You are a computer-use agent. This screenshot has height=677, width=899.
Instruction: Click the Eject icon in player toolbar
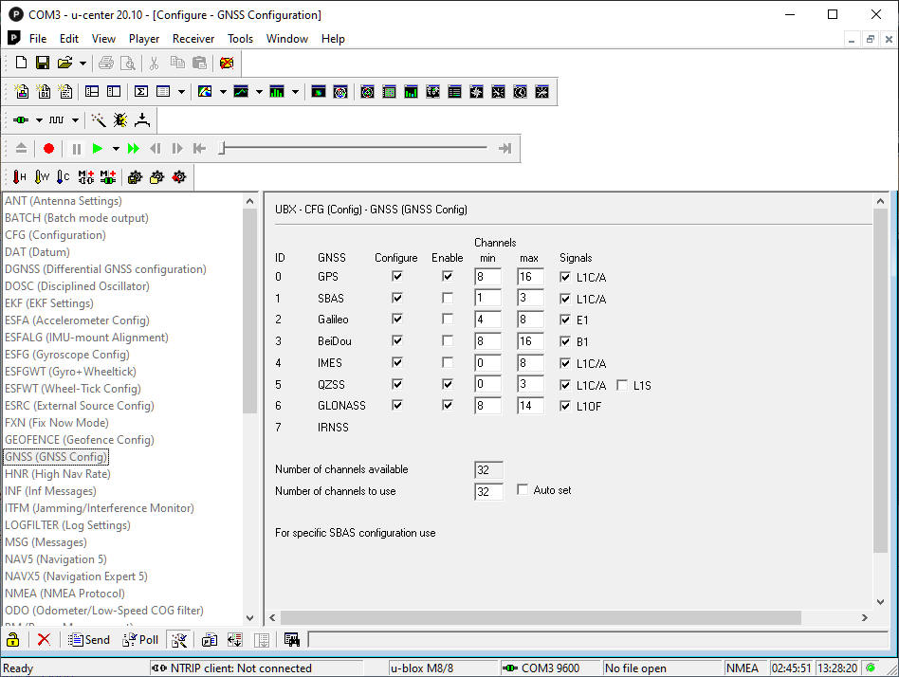(x=21, y=149)
